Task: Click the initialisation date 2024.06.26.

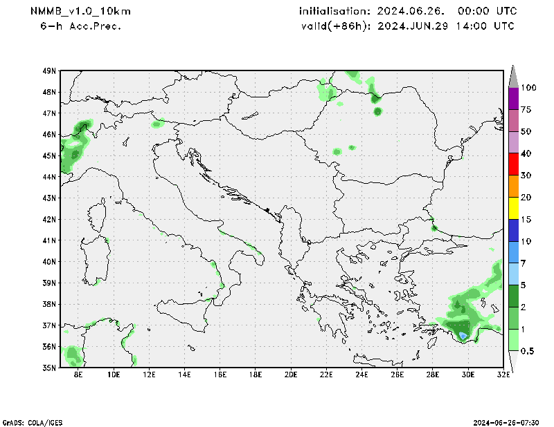Action: tap(408, 12)
